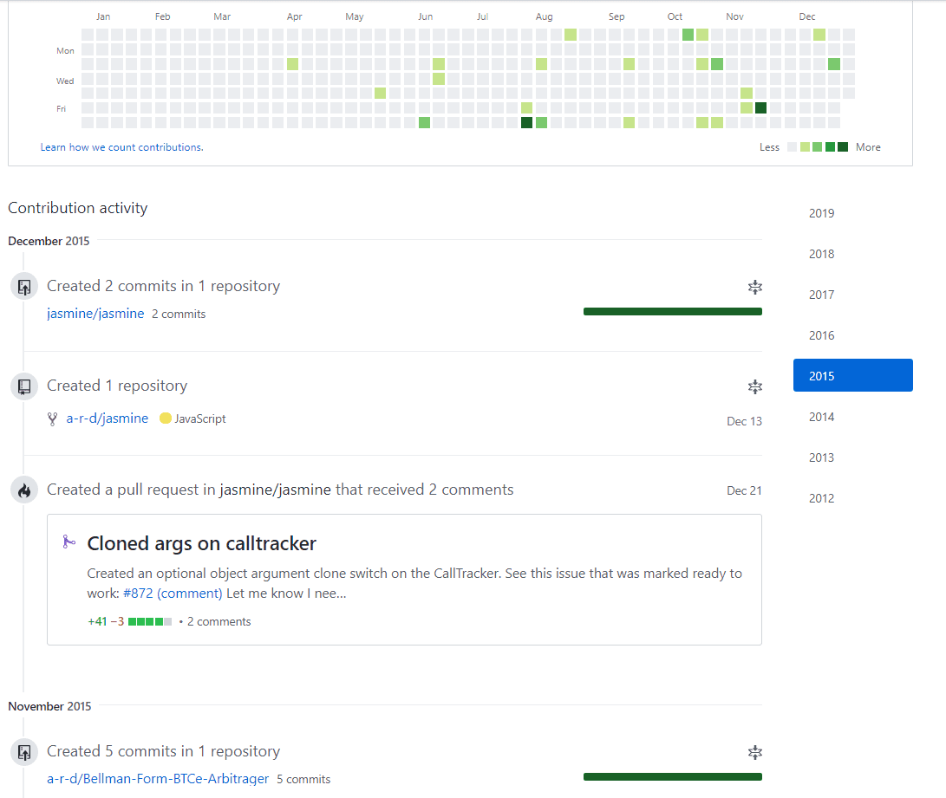
Task: Open the a-r-d/jasmine forked repository
Action: (x=108, y=418)
